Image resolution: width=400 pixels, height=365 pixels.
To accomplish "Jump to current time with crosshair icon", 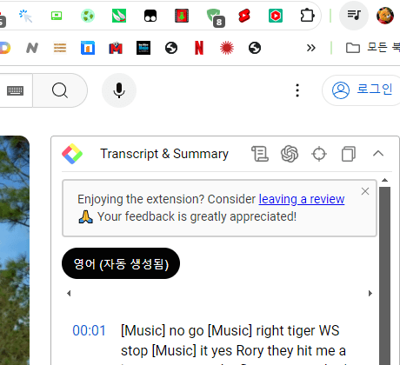I will [x=319, y=154].
